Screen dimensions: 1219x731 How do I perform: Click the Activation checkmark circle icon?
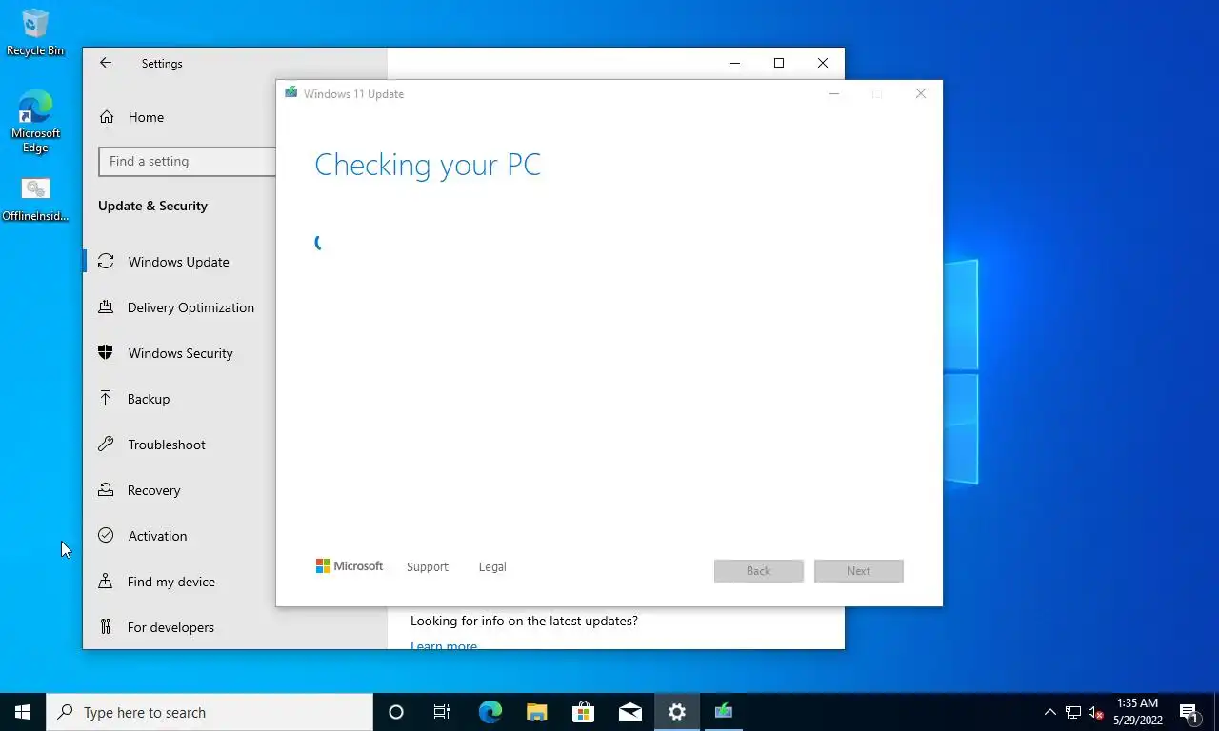(x=106, y=535)
